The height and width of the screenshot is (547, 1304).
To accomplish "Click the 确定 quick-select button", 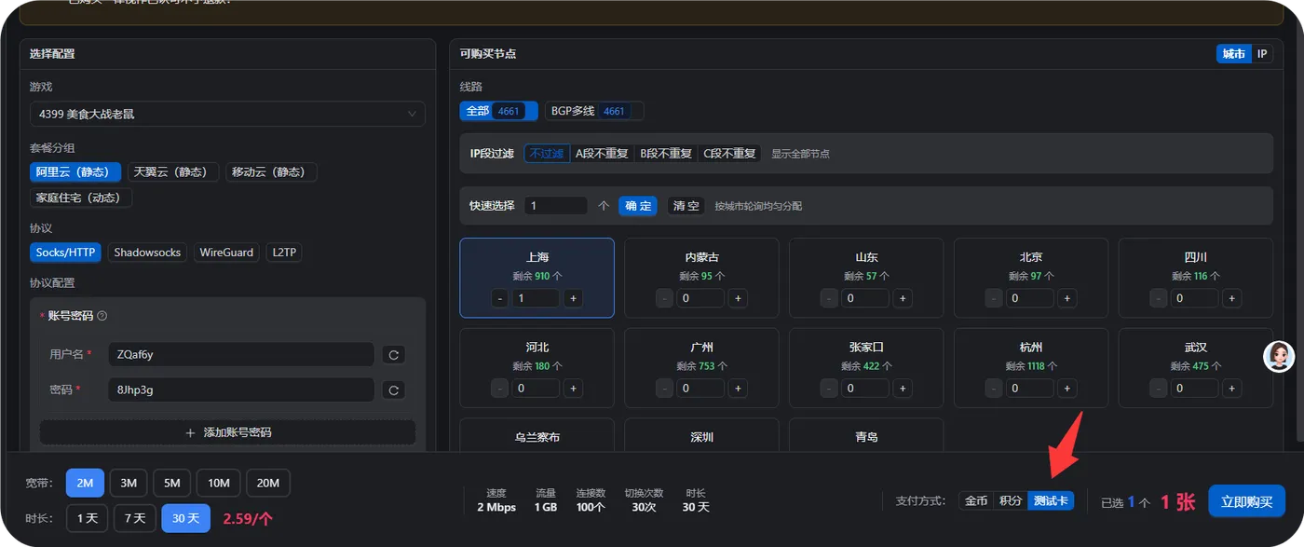I will click(638, 206).
